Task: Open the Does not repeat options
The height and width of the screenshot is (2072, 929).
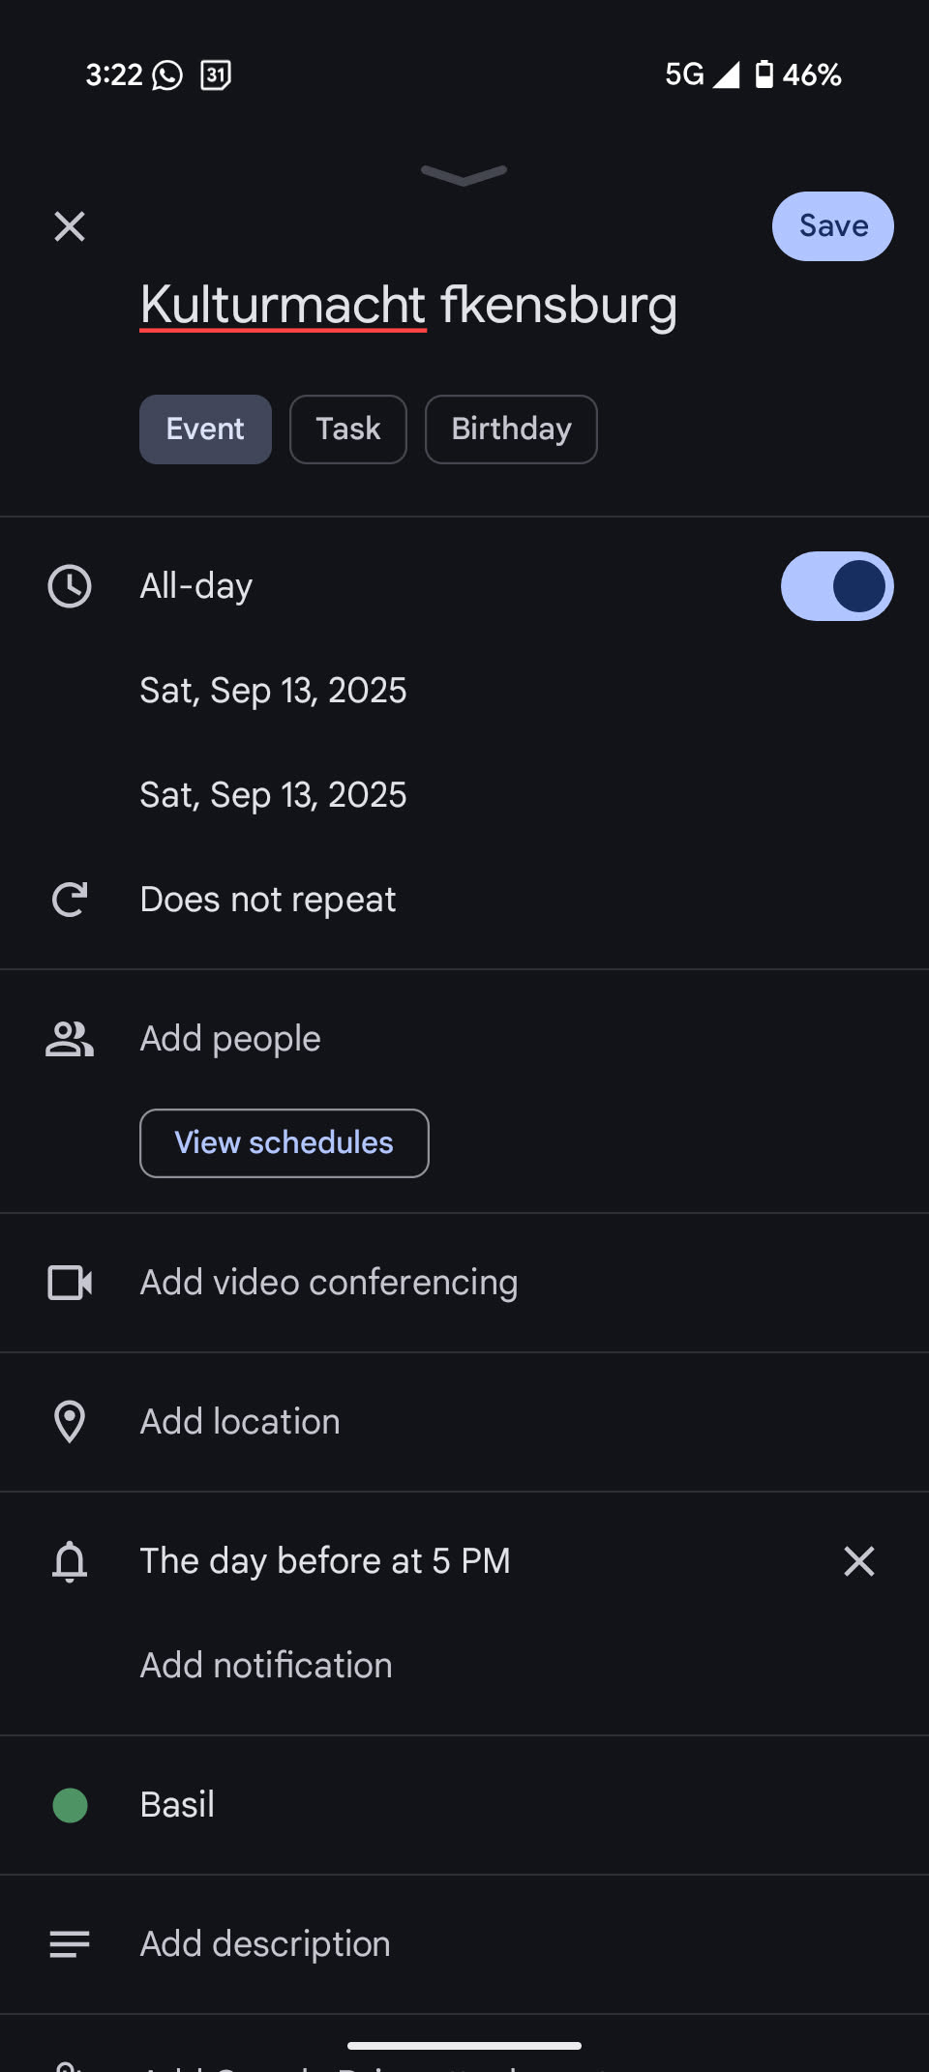Action: point(268,900)
